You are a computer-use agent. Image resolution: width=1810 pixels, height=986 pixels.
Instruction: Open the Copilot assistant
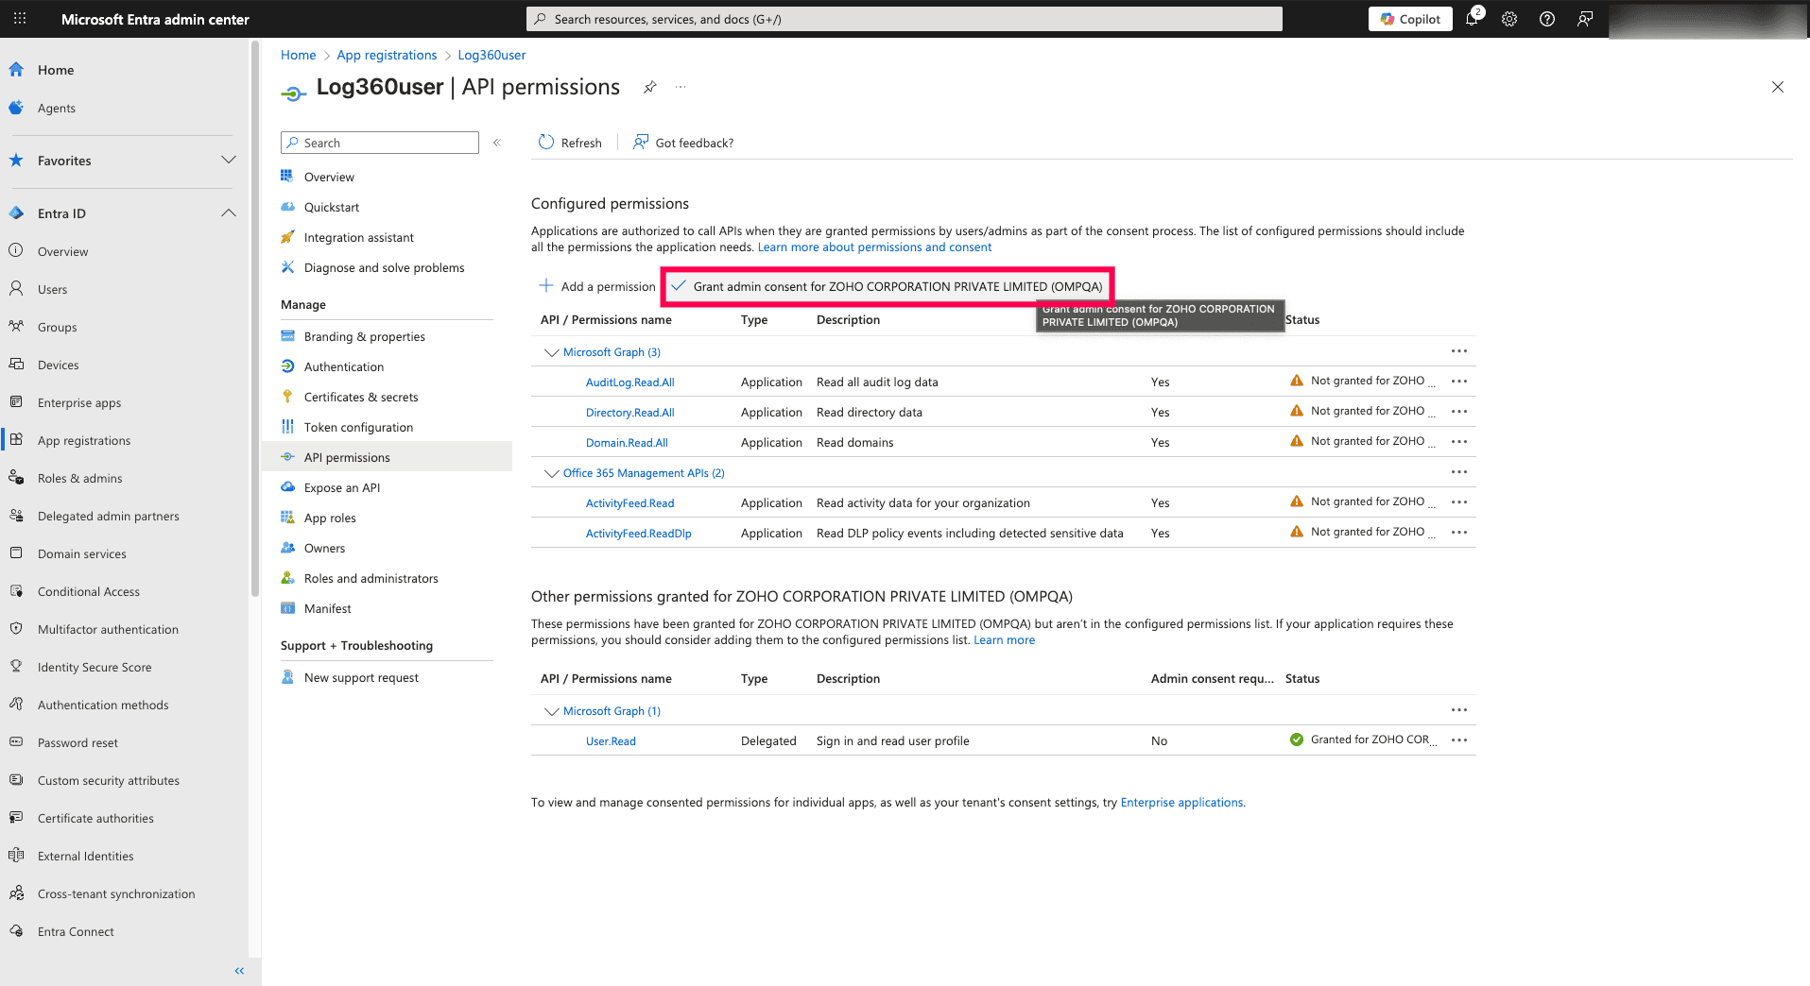point(1409,19)
